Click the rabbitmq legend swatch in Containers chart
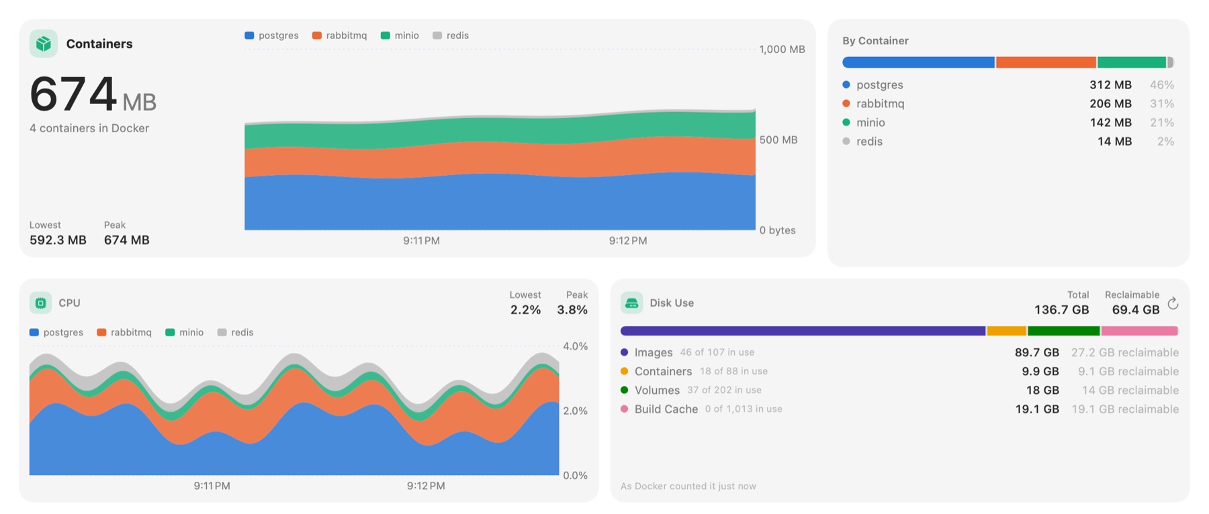This screenshot has height=514, width=1209. coord(317,36)
